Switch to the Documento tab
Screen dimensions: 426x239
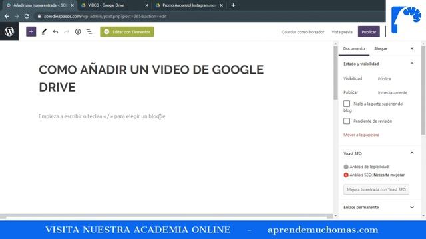(x=353, y=48)
